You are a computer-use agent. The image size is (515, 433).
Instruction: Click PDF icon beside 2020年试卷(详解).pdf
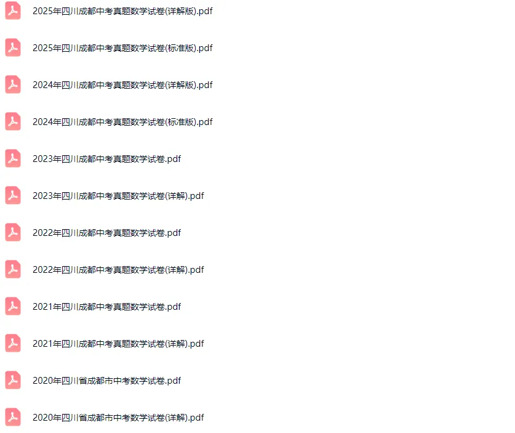click(x=13, y=417)
